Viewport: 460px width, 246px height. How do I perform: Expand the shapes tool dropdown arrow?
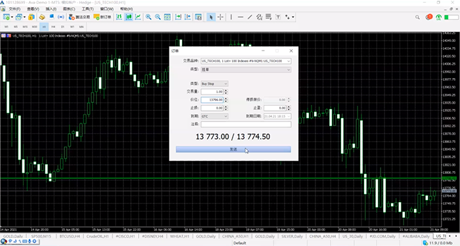[293, 17]
